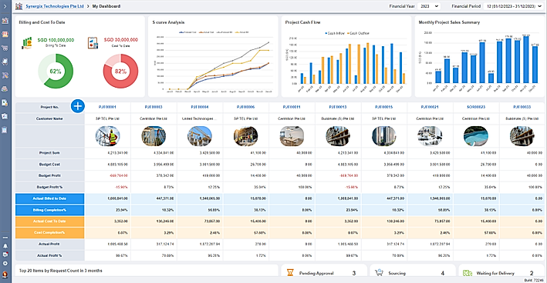Open project SOR00023 link
The image size is (547, 283).
pos(476,107)
